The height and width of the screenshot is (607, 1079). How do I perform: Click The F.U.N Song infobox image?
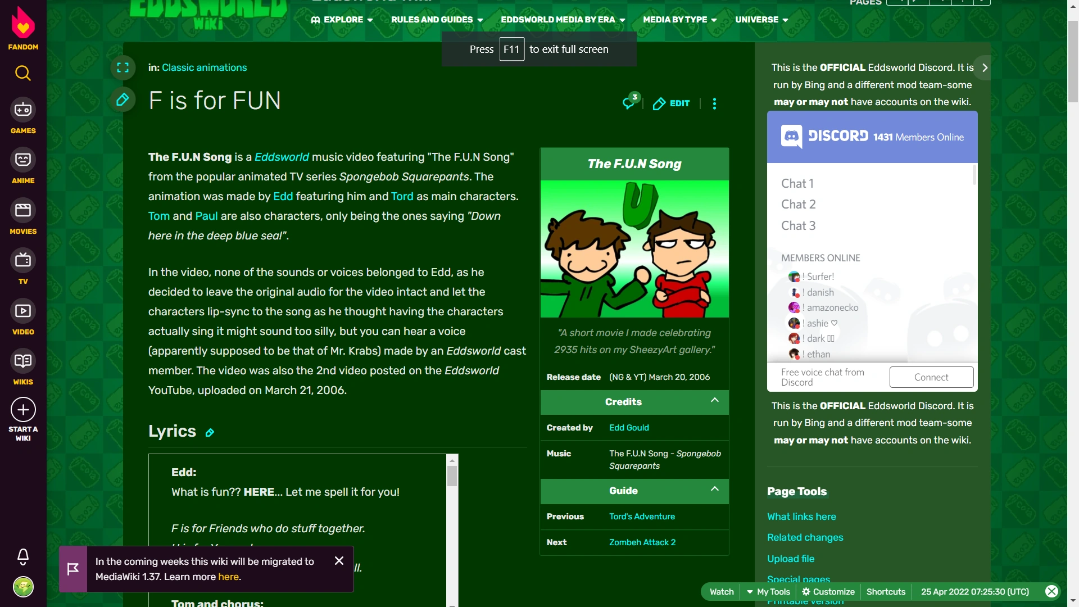[634, 249]
